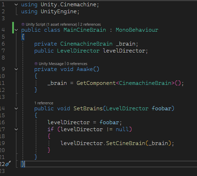Click 'Unity Script (1 asset reference)' link
The width and height of the screenshot is (197, 176).
click(x=52, y=24)
